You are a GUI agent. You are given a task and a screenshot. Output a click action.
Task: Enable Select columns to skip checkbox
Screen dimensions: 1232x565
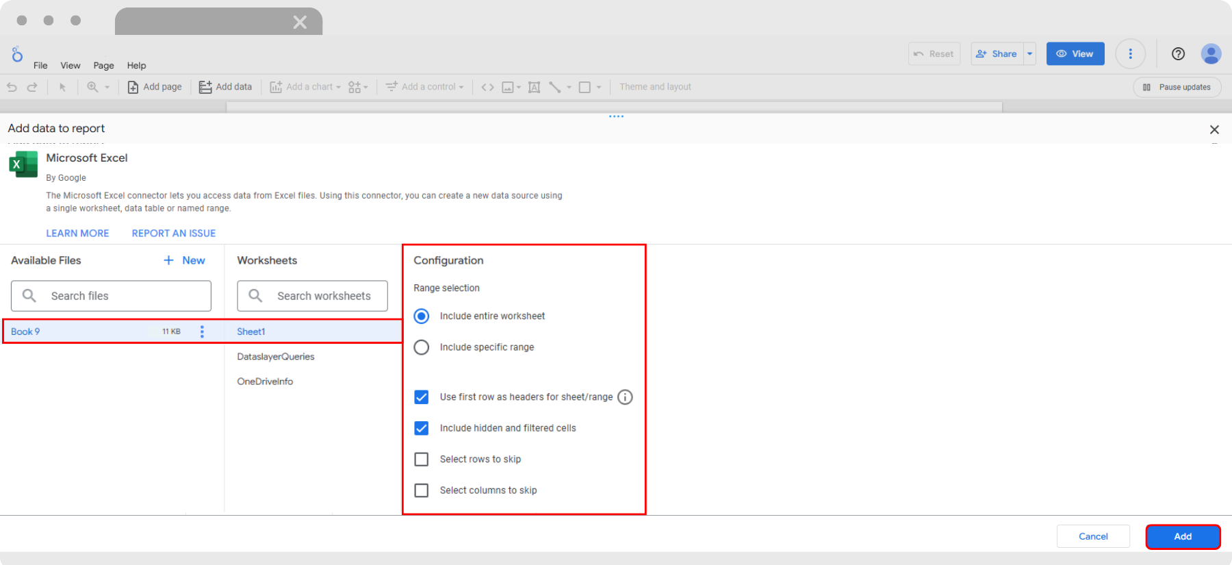point(422,490)
